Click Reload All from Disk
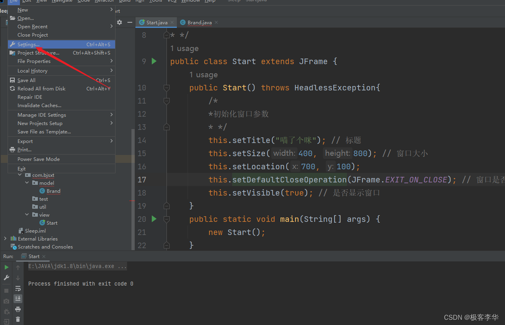 click(x=41, y=89)
